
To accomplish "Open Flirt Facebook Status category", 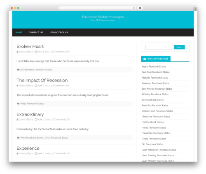I will pos(152,122).
